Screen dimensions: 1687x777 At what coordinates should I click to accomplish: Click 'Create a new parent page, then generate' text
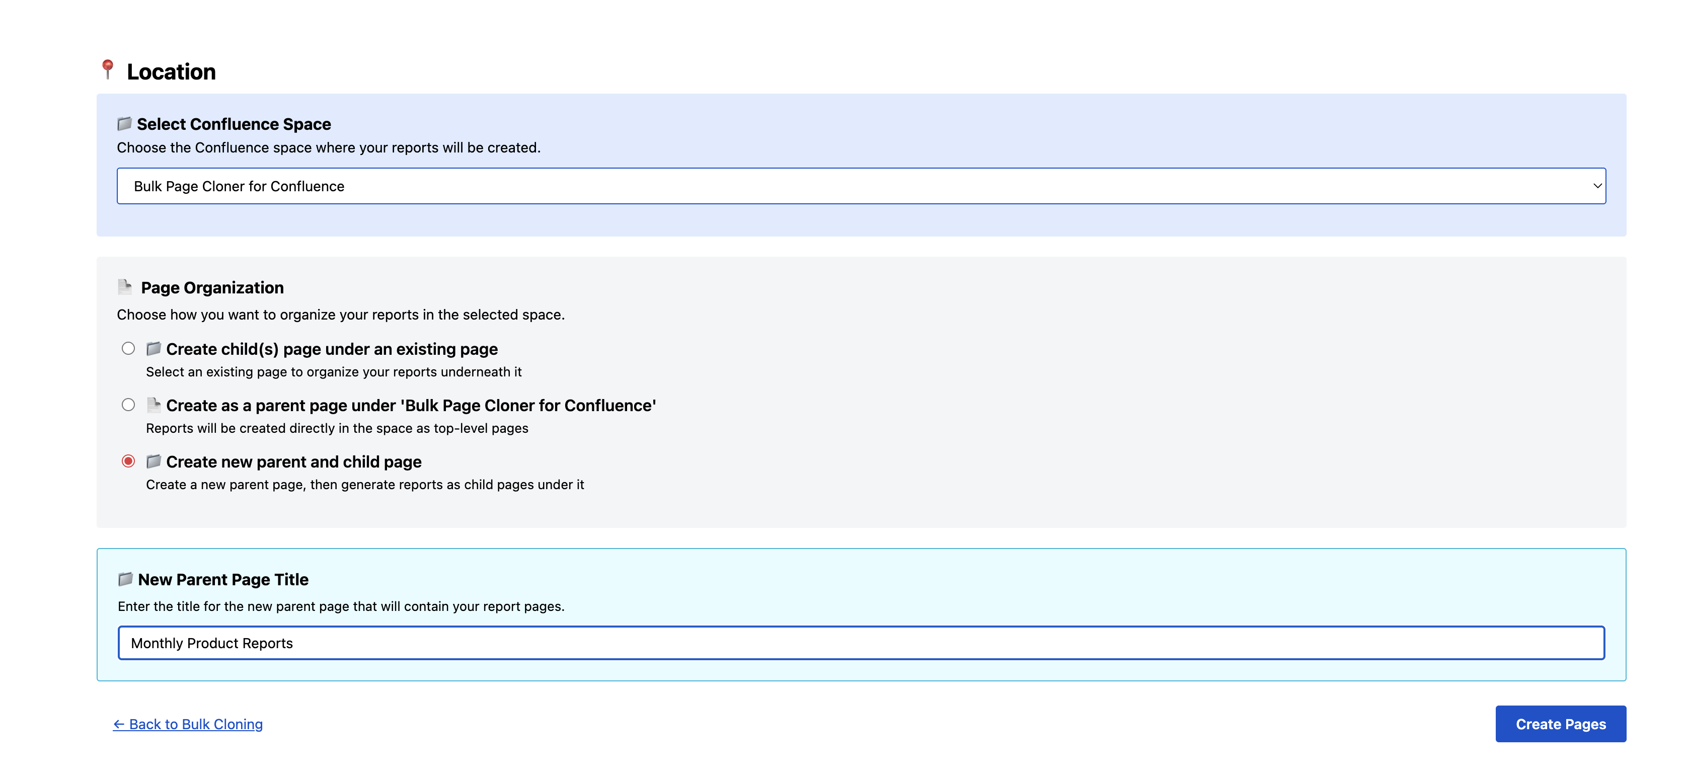pyautogui.click(x=365, y=485)
